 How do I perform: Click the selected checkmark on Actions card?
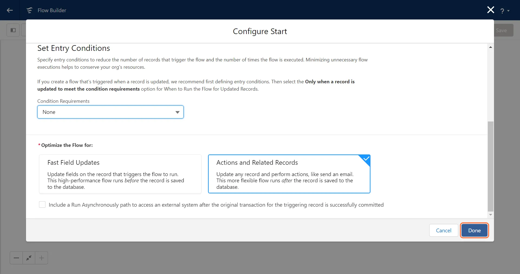pyautogui.click(x=366, y=159)
